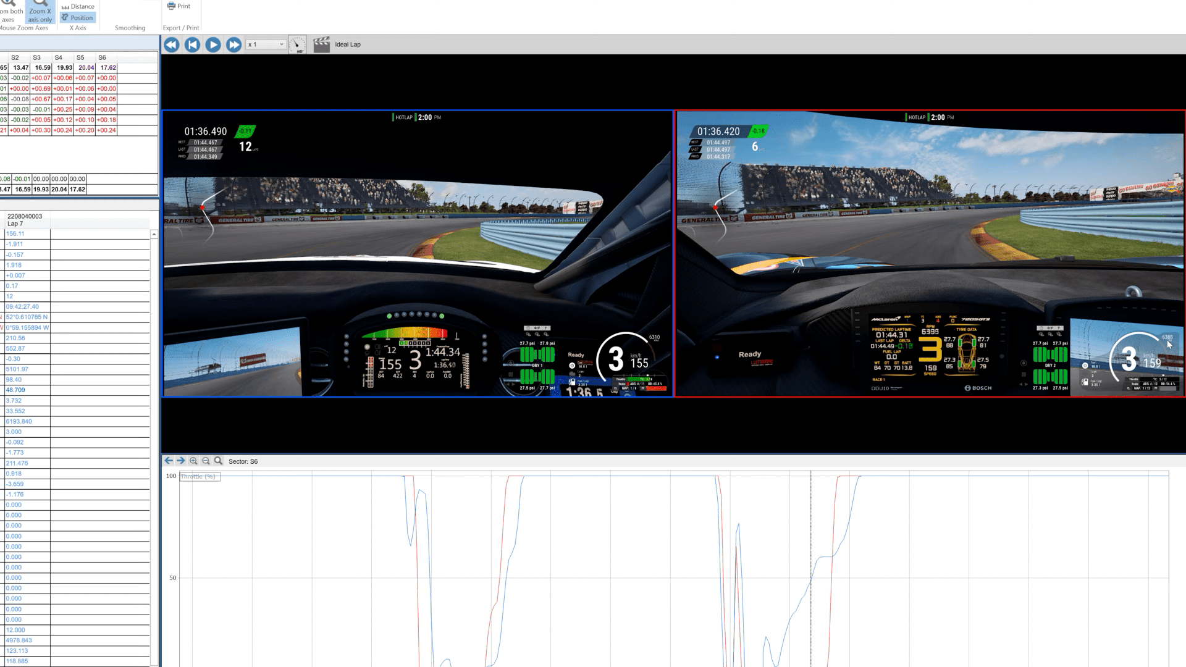Select the Zoom X axis only mode
Screen dimensions: 1186x667
coord(40,12)
